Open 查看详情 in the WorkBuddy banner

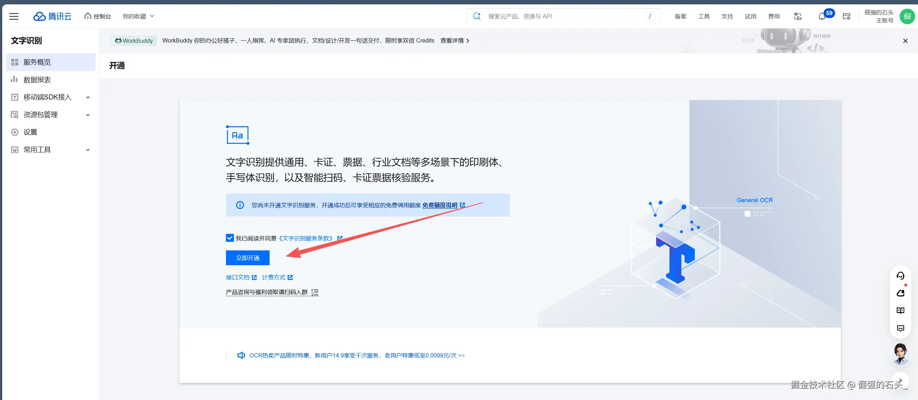click(455, 41)
